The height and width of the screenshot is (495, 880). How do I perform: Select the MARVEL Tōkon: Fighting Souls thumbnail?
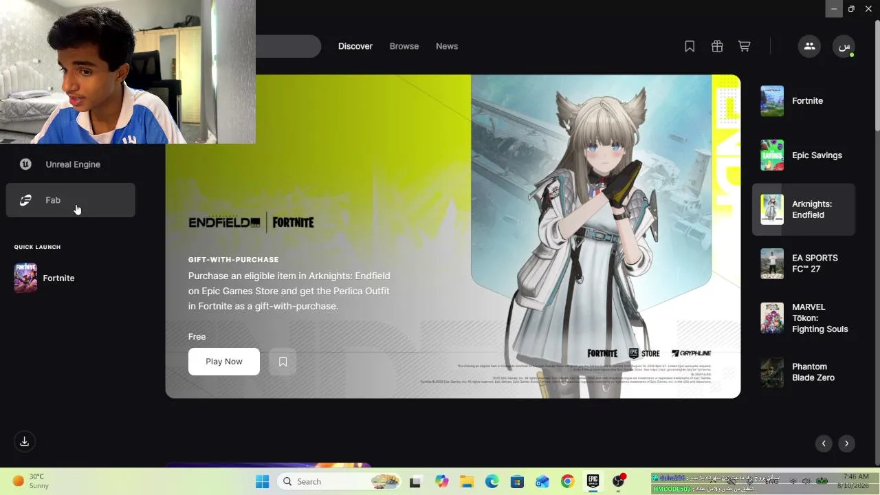point(772,318)
